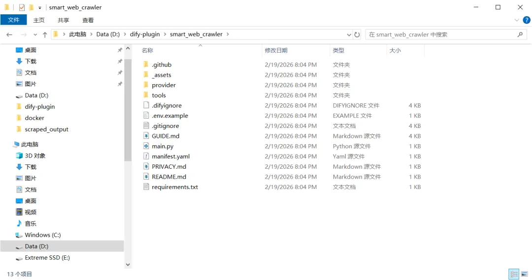Select the provider folder icon
This screenshot has width=532, height=280.
pyautogui.click(x=146, y=85)
